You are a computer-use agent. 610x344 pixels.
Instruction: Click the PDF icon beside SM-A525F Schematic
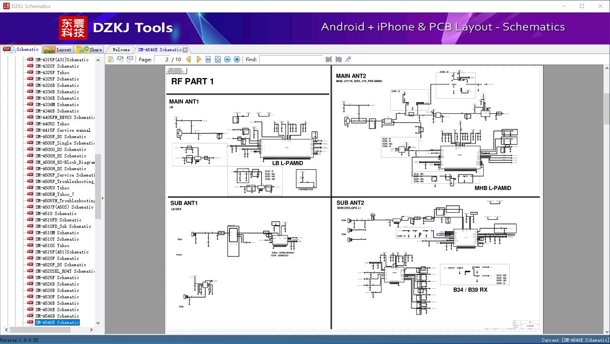click(x=30, y=277)
